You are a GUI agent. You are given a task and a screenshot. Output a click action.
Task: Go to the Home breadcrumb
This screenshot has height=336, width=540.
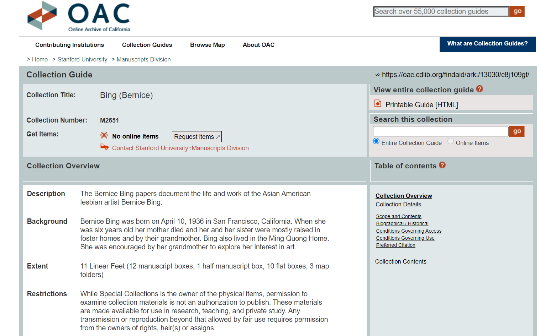click(40, 60)
